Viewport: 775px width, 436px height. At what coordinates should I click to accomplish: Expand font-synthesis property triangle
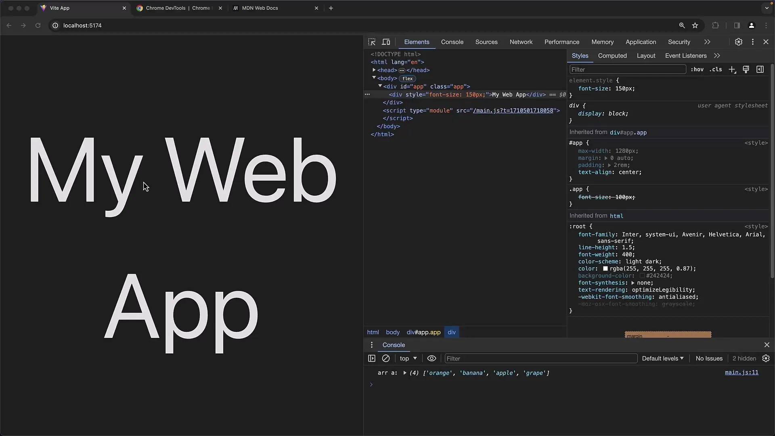tap(633, 283)
